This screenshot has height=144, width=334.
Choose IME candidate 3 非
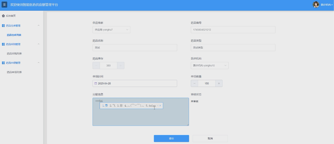[x=120, y=106]
